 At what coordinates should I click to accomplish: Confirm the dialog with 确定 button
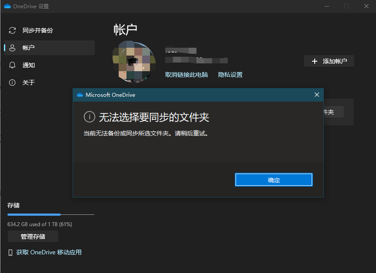pos(273,180)
